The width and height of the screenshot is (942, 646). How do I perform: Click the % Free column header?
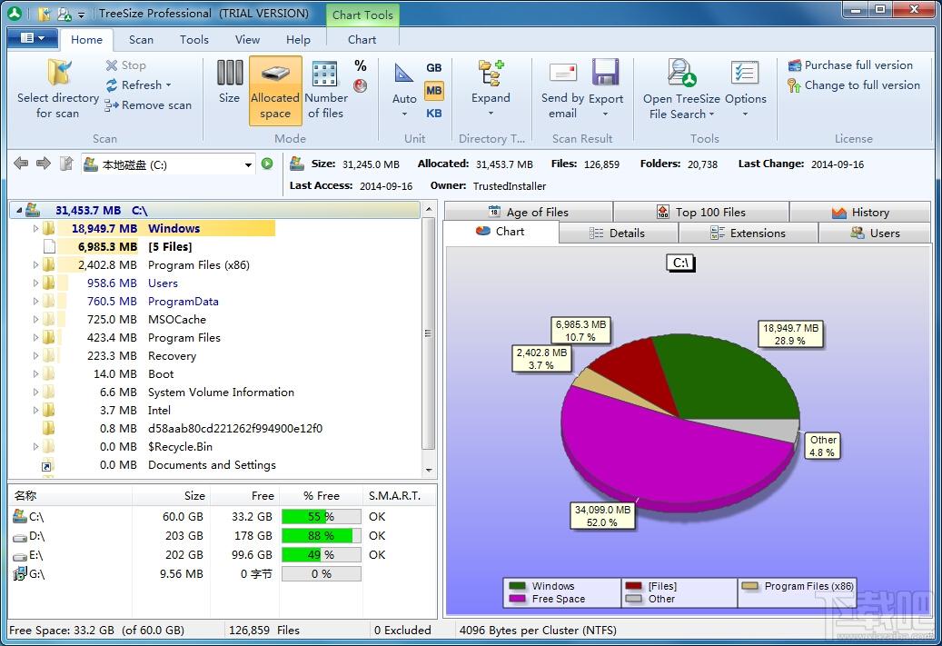click(x=322, y=496)
